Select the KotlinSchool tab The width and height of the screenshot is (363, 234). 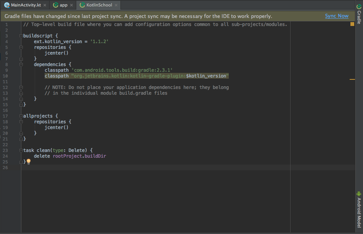coord(99,5)
